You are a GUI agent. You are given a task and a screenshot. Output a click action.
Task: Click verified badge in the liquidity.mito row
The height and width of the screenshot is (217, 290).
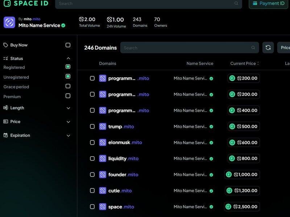click(x=211, y=159)
